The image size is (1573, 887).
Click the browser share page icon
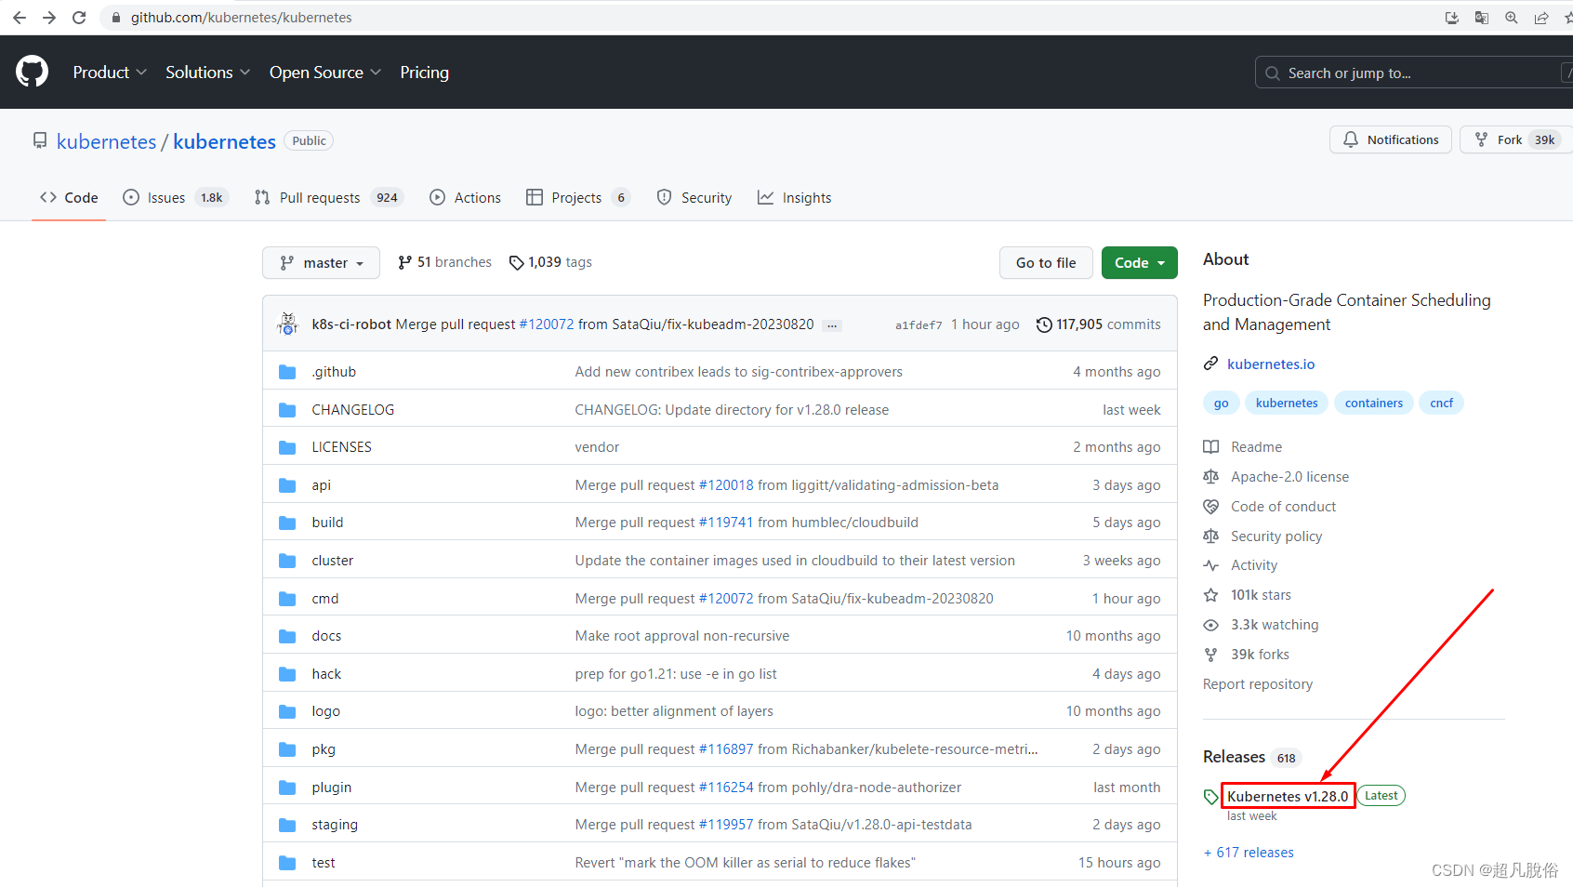1541,18
